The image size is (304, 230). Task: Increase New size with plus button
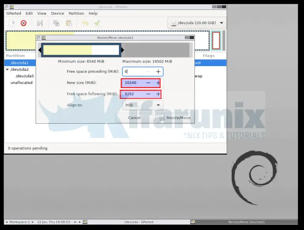coord(158,83)
